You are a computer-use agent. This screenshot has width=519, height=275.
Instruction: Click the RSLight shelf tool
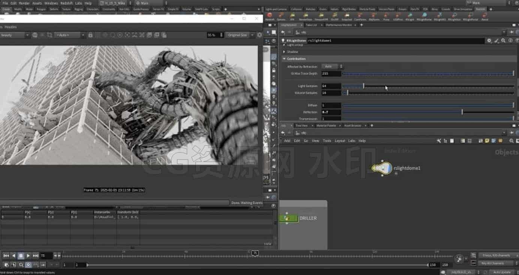410,16
